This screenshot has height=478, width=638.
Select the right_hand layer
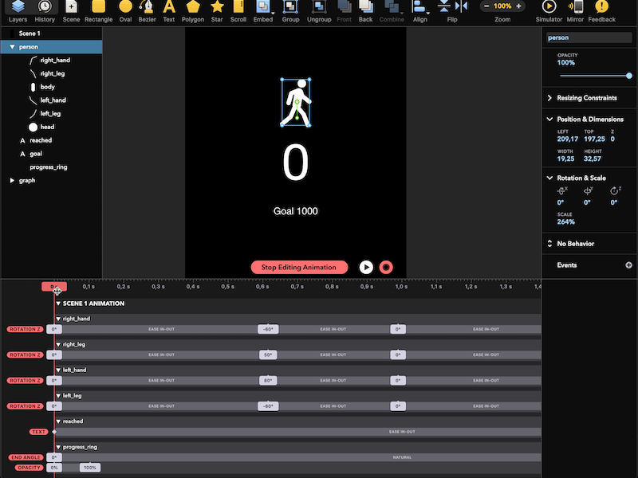point(55,61)
